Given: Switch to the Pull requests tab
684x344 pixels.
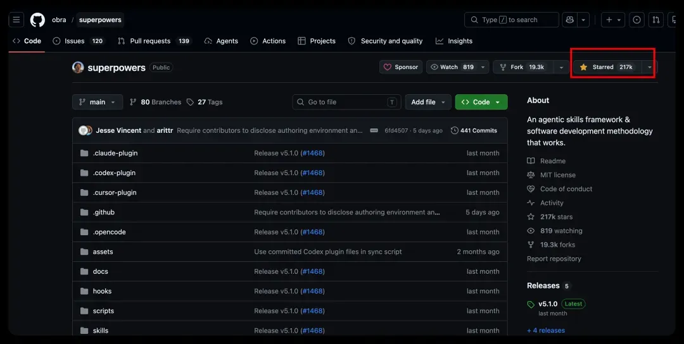Looking at the screenshot, I should (155, 41).
